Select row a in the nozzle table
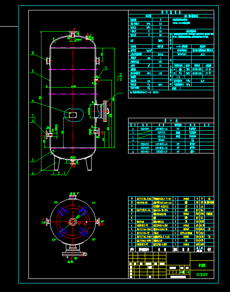230x292 pixels. tap(171, 129)
